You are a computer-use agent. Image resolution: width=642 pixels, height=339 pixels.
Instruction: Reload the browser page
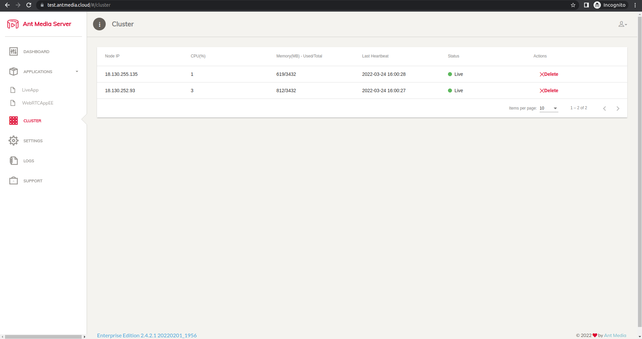pos(29,5)
